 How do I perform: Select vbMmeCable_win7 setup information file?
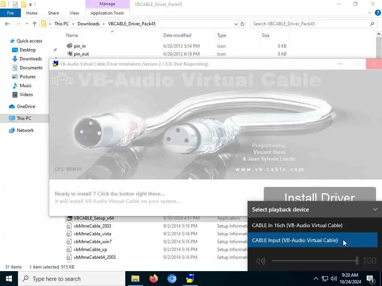point(93,241)
